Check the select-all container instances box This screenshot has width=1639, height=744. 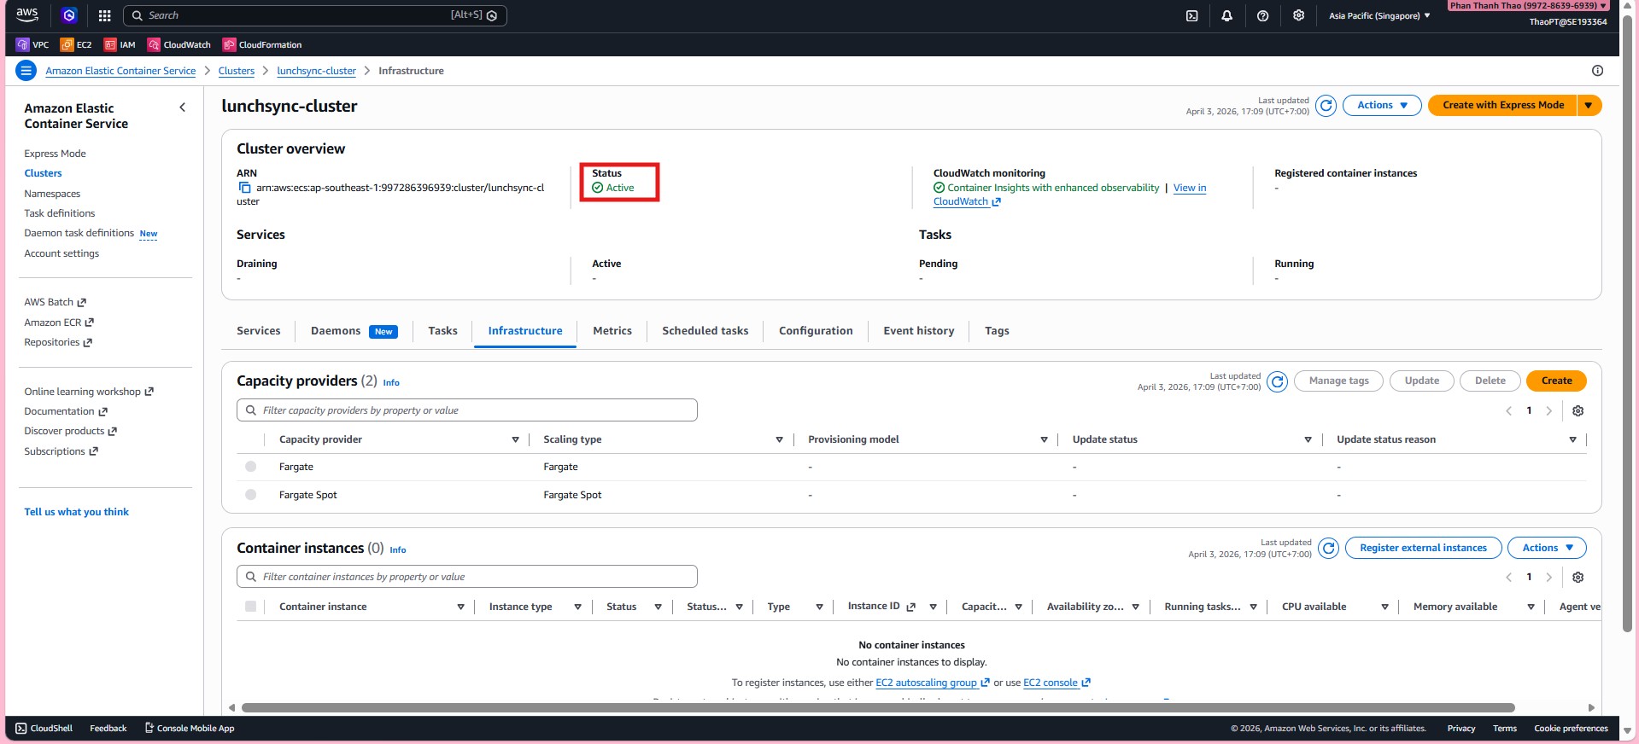point(250,607)
